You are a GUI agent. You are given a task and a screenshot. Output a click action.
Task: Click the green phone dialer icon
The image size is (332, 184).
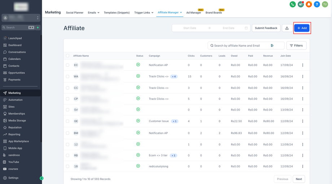point(293,4)
